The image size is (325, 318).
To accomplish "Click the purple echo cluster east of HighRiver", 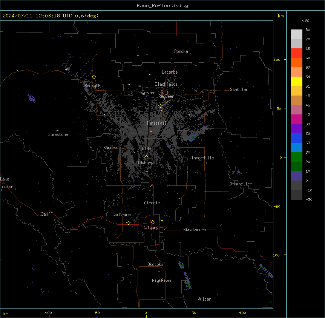I will point(187,281).
